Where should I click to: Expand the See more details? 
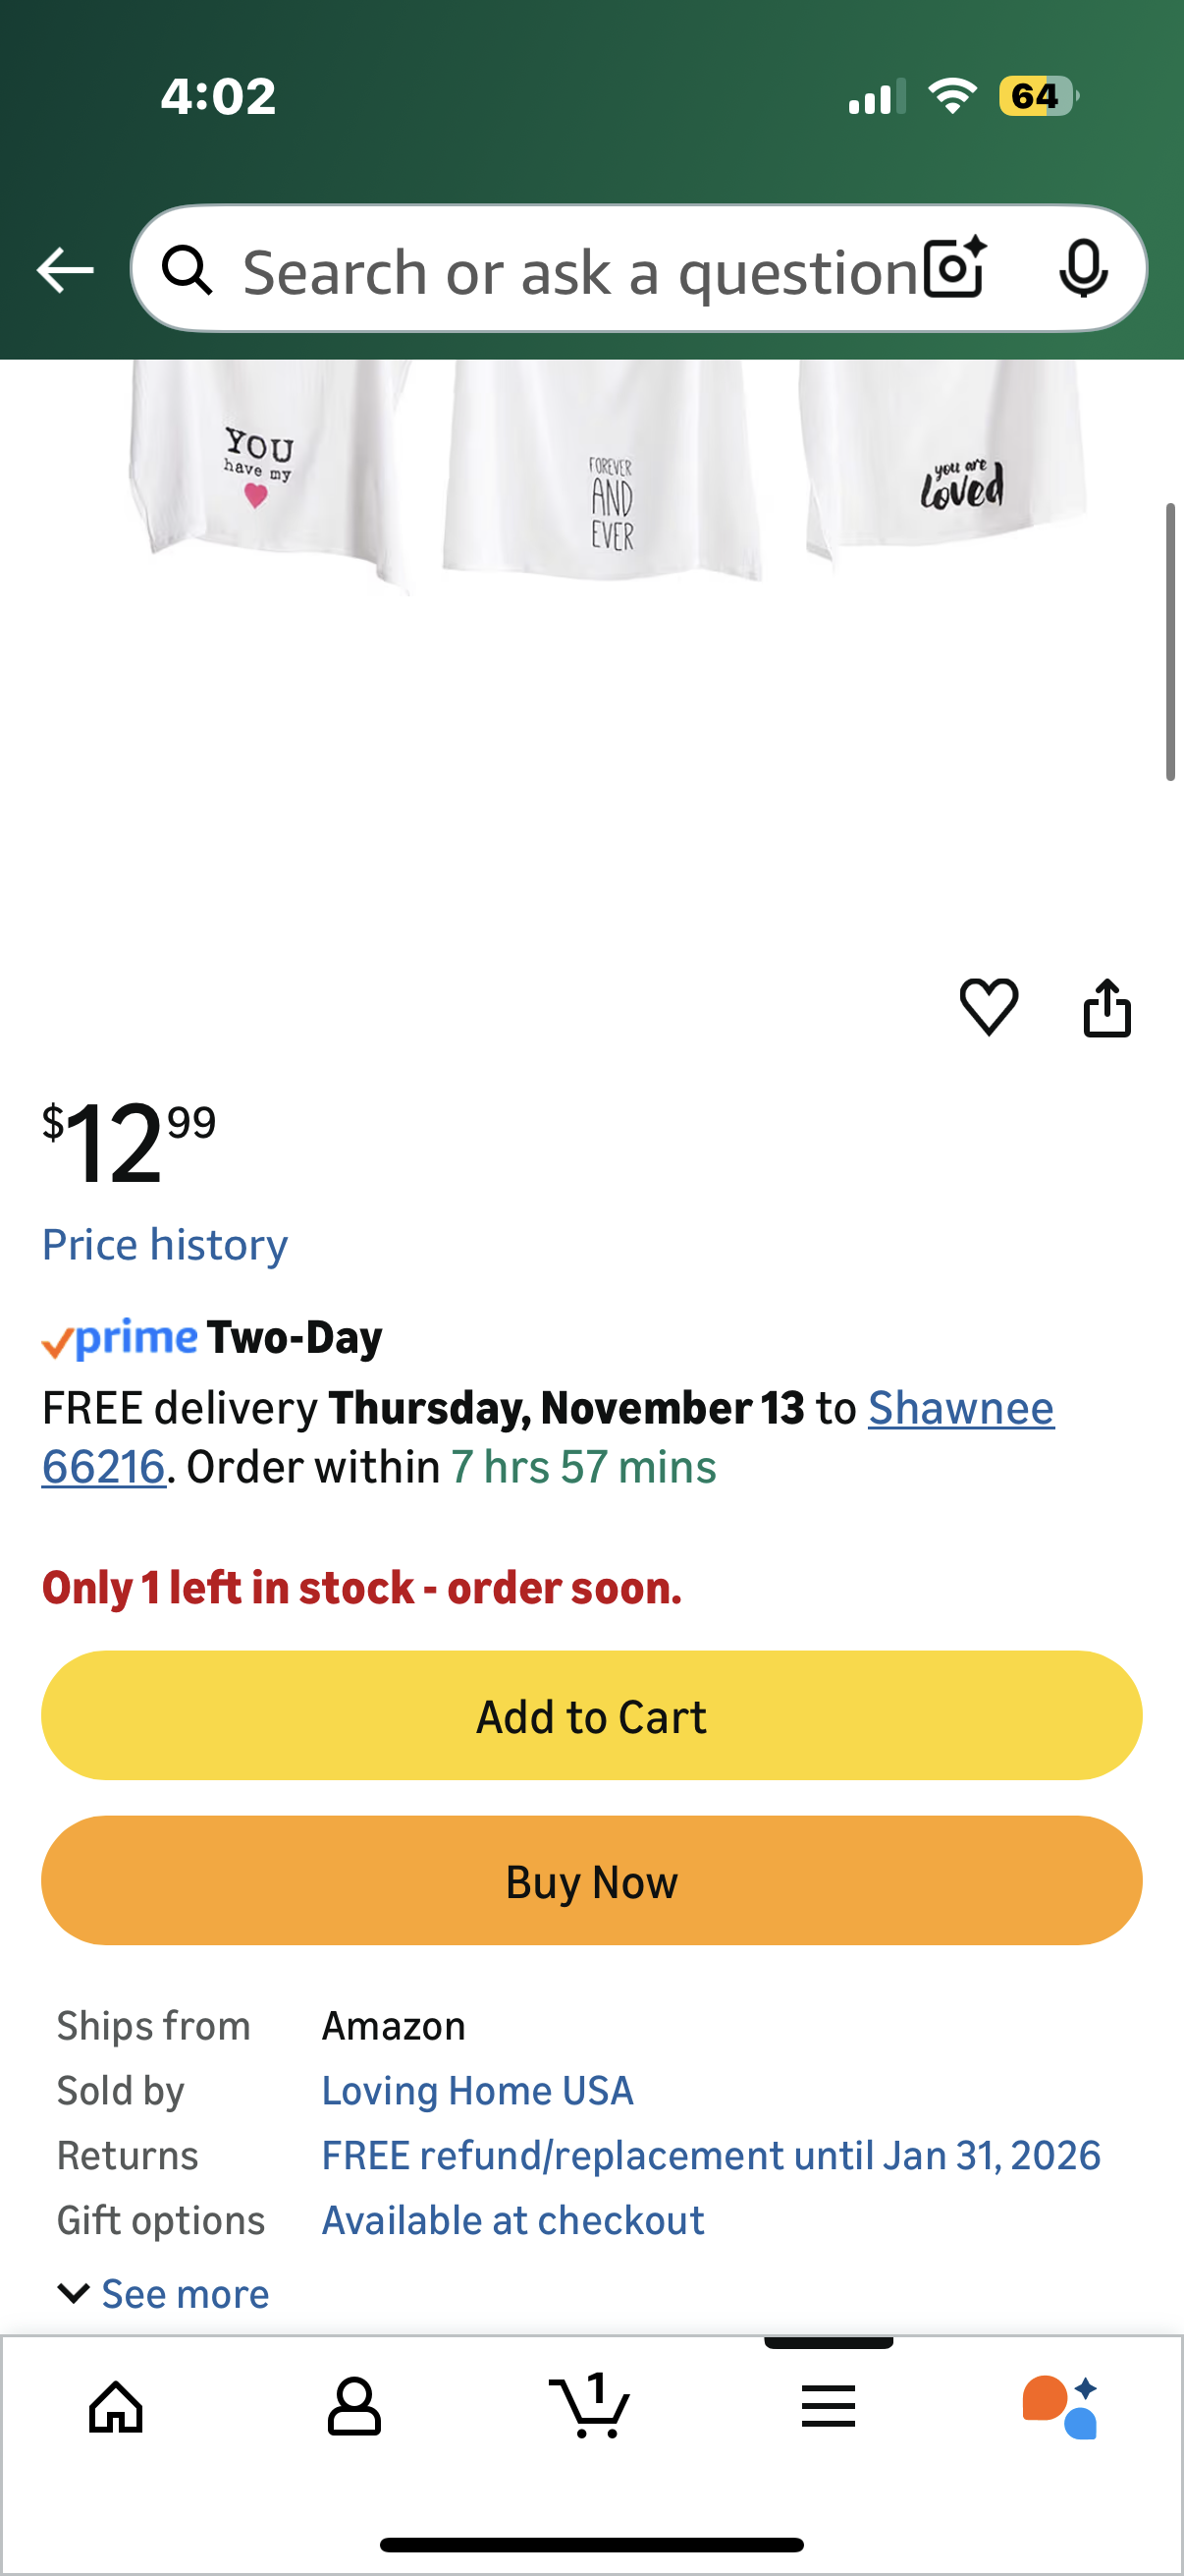165,2293
